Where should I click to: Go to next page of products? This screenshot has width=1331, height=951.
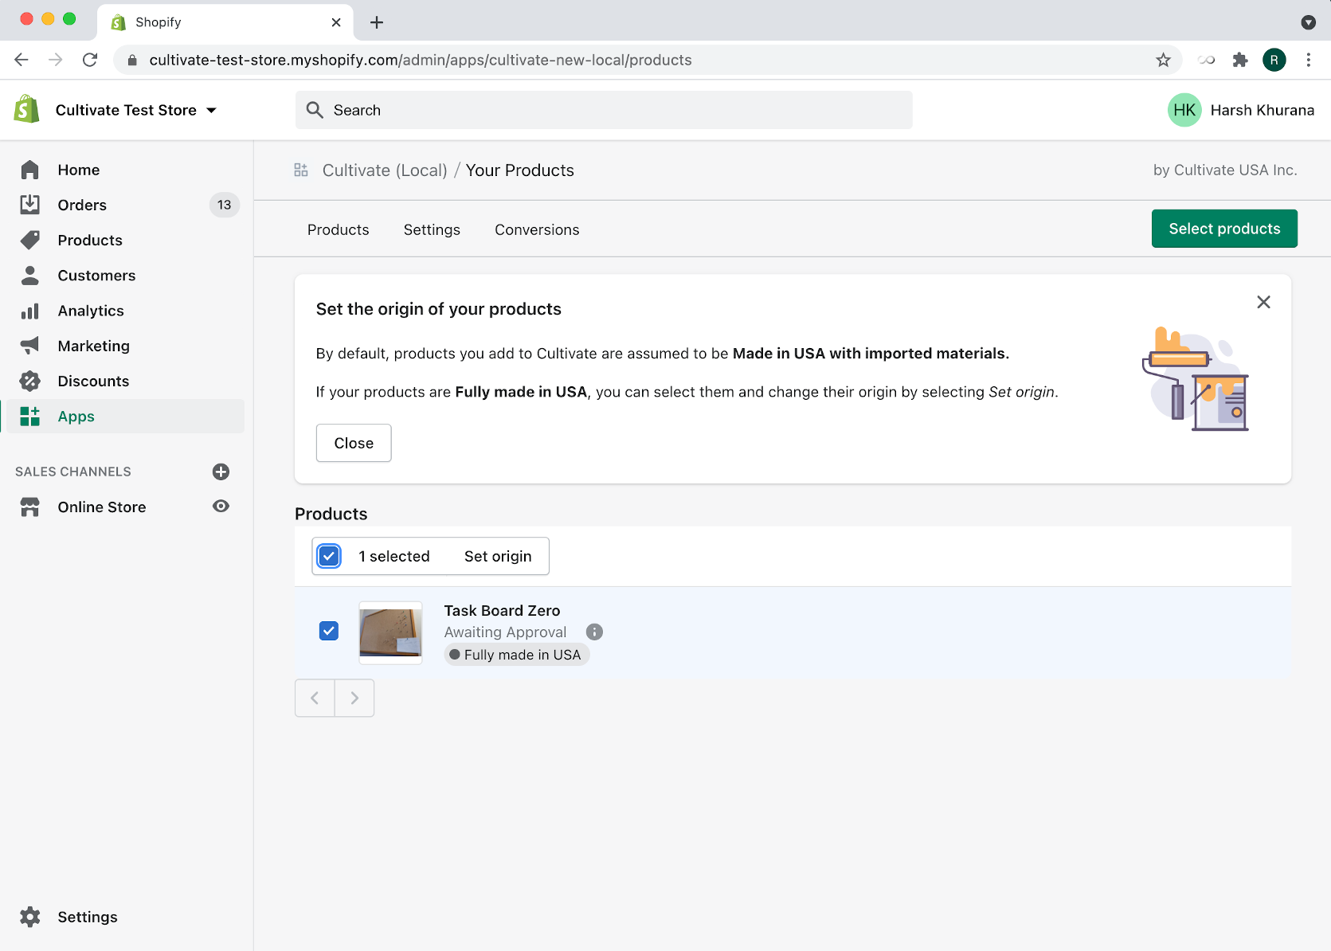pyautogui.click(x=354, y=698)
